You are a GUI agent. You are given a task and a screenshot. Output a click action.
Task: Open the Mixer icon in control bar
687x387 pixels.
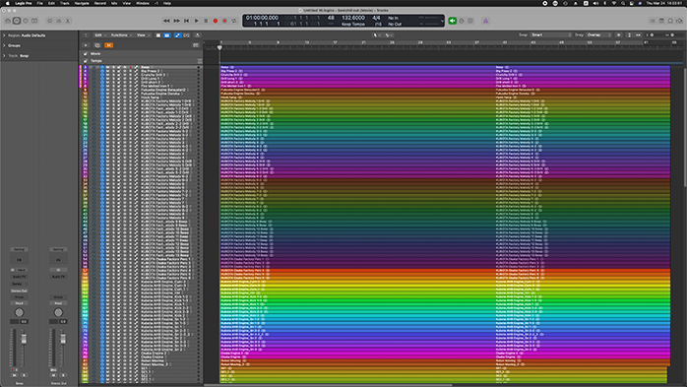(59, 21)
